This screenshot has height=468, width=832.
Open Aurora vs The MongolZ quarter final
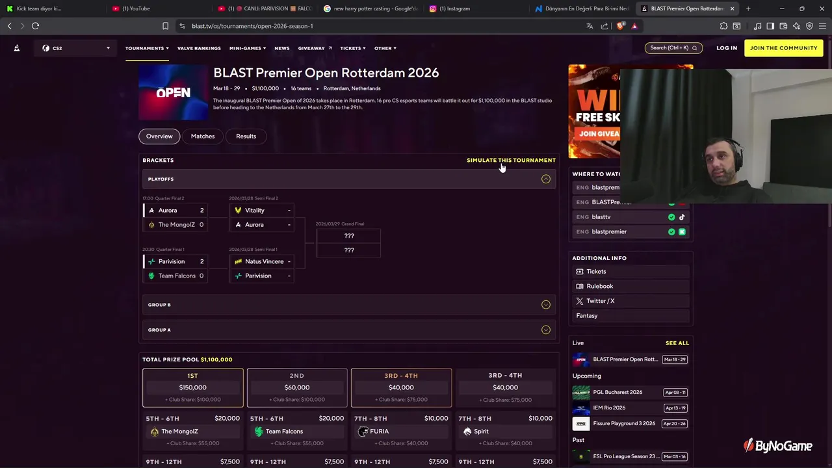click(x=175, y=218)
